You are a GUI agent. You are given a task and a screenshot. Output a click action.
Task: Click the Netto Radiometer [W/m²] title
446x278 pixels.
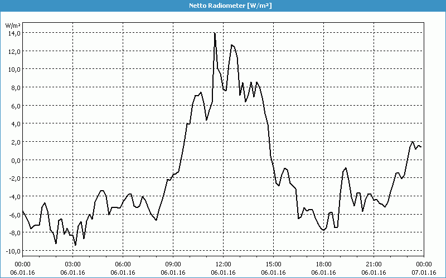tap(230, 6)
